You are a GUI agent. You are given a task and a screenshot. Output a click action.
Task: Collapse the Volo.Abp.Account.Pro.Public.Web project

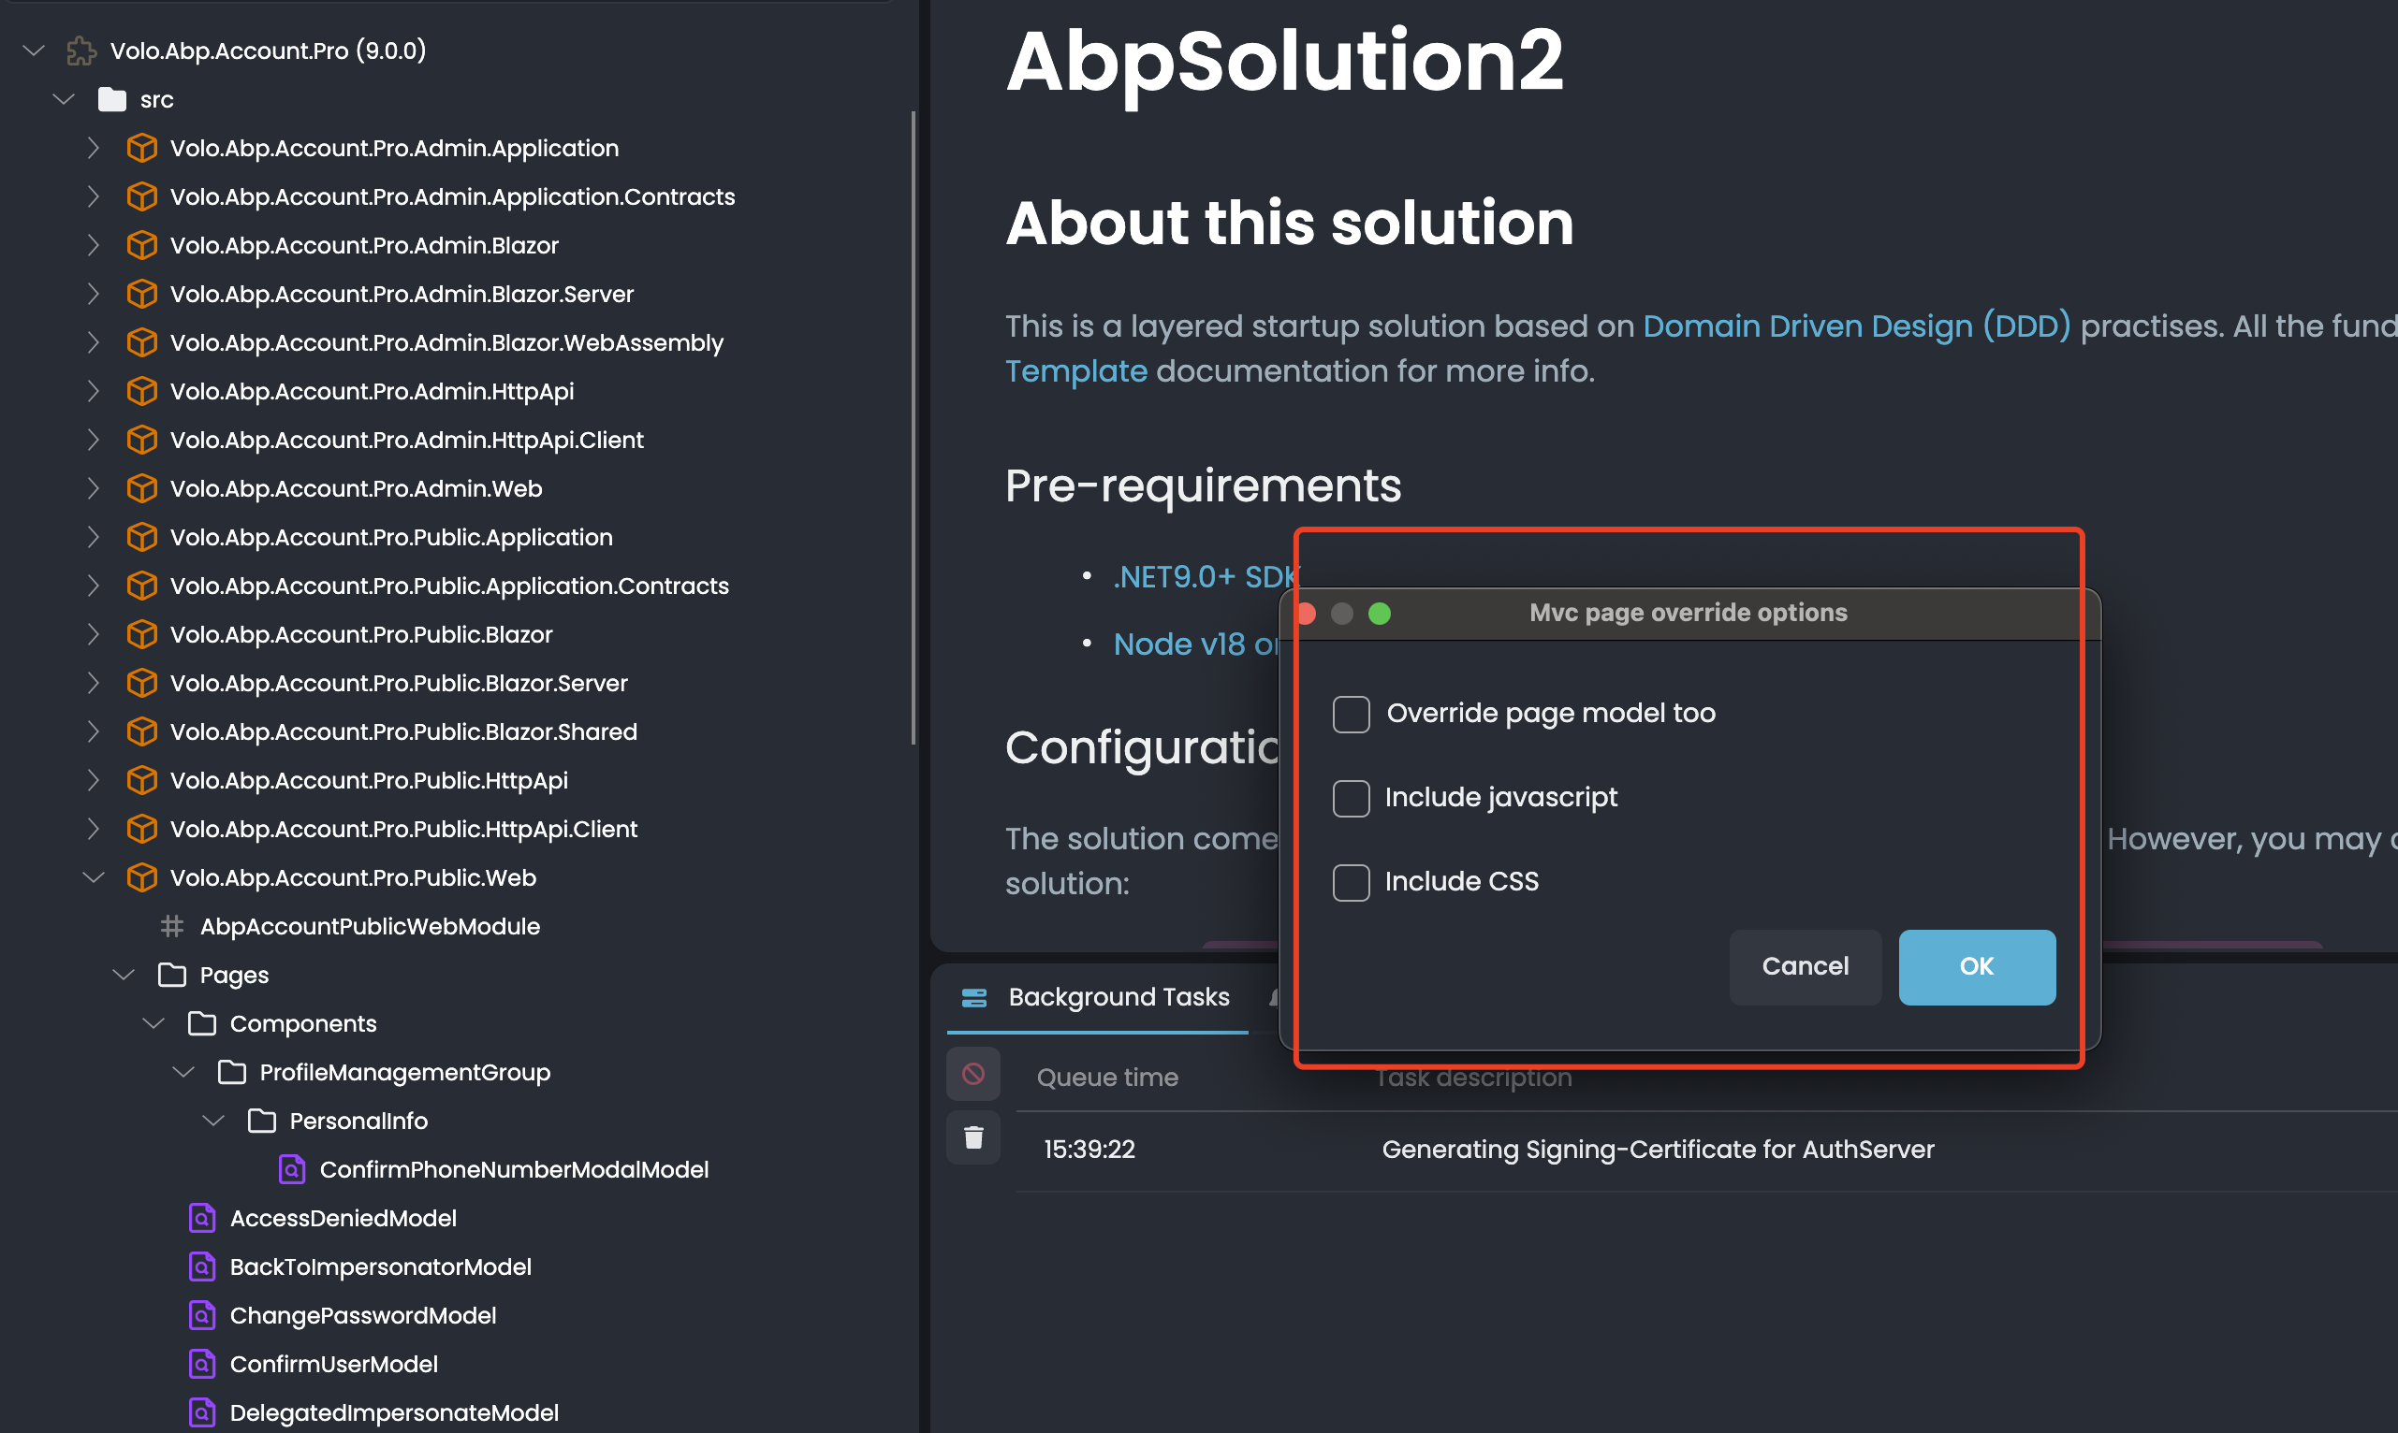click(94, 877)
